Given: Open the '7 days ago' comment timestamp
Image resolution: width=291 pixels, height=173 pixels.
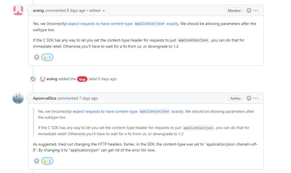Looking at the screenshot, I should (x=89, y=98).
